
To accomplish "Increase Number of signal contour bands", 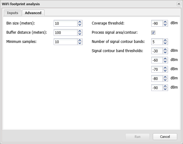I will [x=165, y=40].
